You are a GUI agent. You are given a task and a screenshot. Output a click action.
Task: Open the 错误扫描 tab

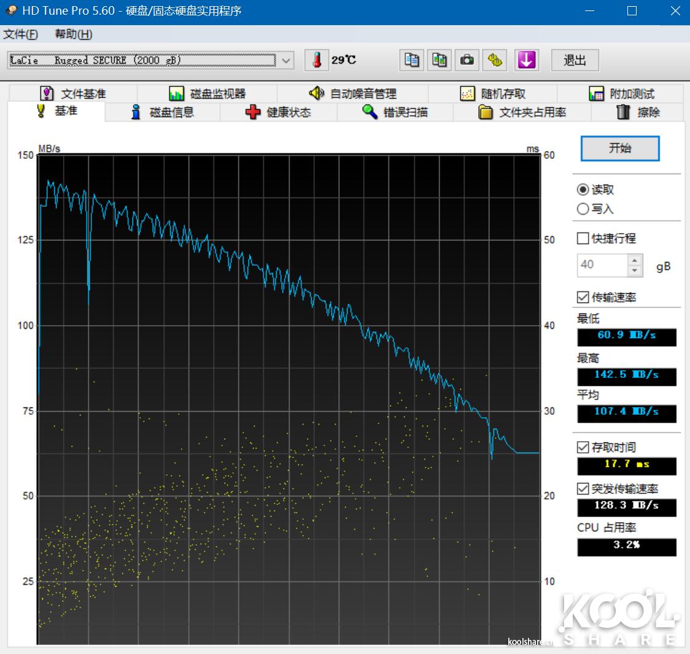point(395,112)
